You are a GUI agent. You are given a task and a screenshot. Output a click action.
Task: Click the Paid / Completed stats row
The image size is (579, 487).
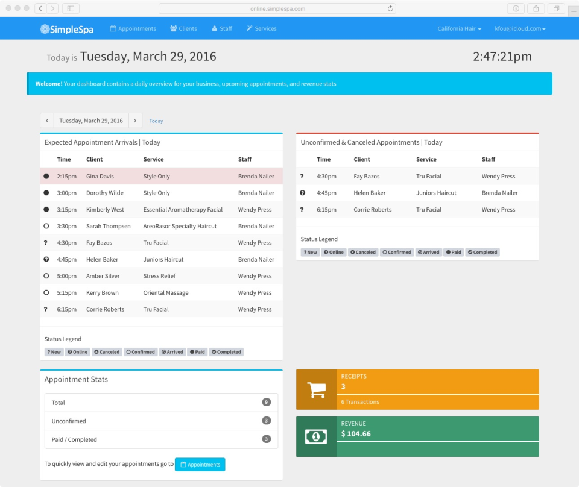(x=162, y=439)
